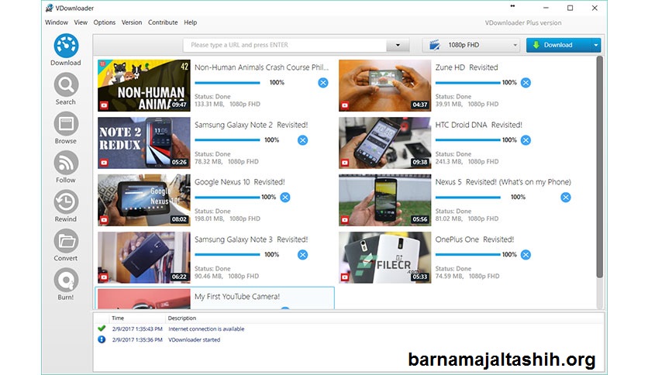Viewport: 648px width, 375px height.
Task: Click the '241.3 MB, 1080p FHD' size text
Action: coord(467,161)
